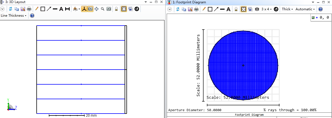Open help for Footprint Diagram

321,9
